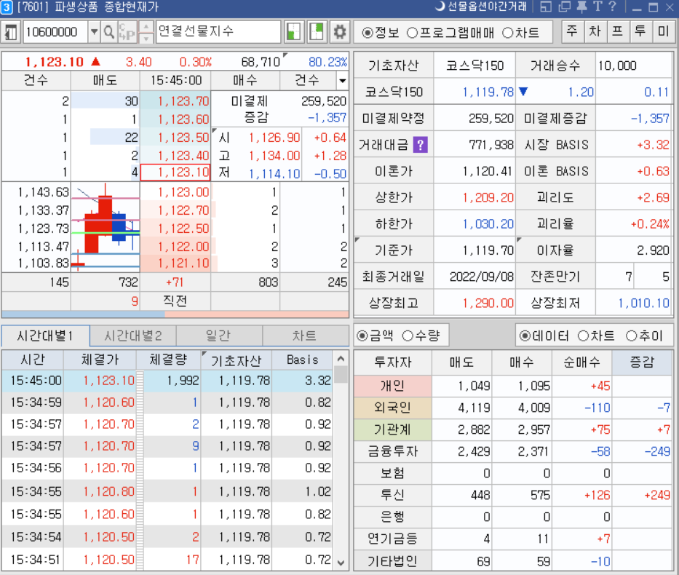
Task: Click the sidebar panel toggle icon beside the code field
Action: pyautogui.click(x=10, y=33)
